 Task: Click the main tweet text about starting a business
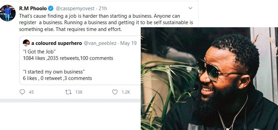[x=106, y=22]
